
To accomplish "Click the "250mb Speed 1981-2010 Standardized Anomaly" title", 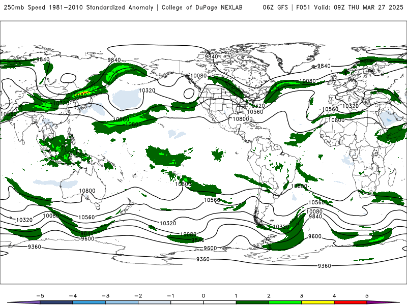I will [78, 8].
